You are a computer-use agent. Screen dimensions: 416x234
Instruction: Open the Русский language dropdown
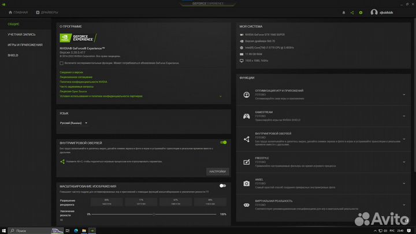click(x=74, y=123)
